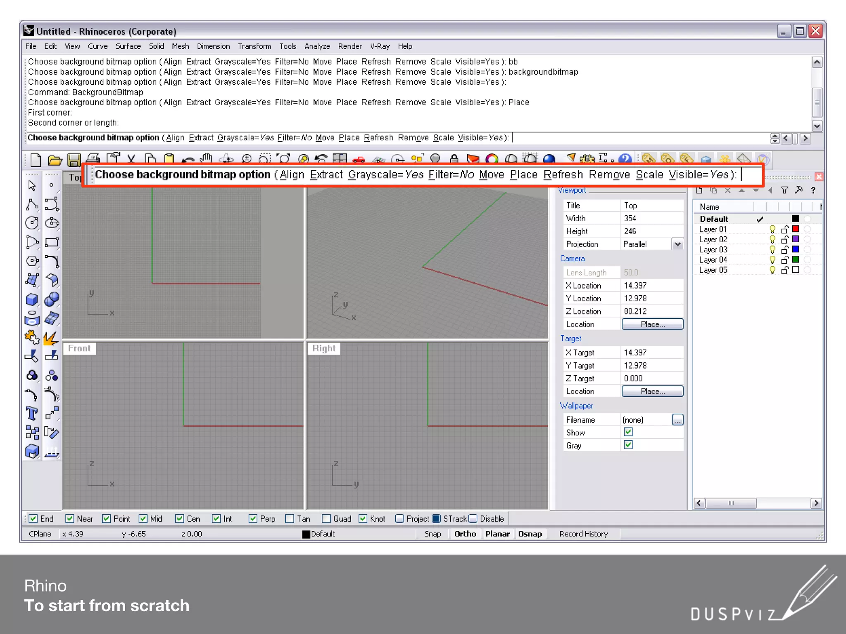Select the Polygon hexagon tool
This screenshot has height=634, width=846.
pos(32,261)
